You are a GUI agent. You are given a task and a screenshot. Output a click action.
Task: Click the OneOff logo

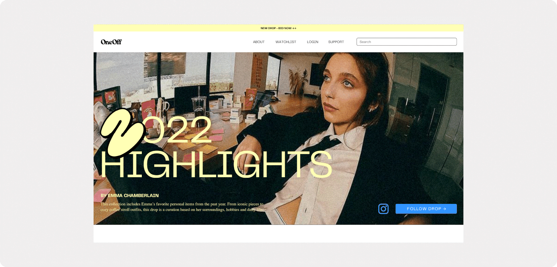tap(111, 42)
